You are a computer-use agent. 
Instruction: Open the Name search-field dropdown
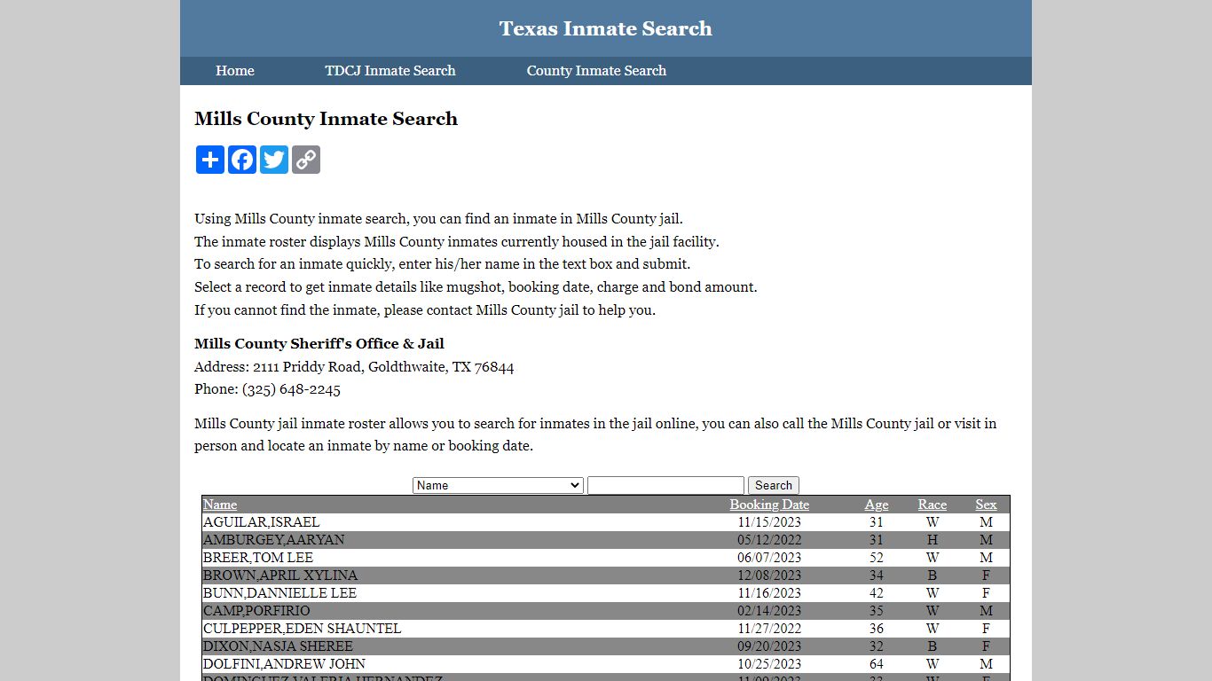click(x=498, y=485)
